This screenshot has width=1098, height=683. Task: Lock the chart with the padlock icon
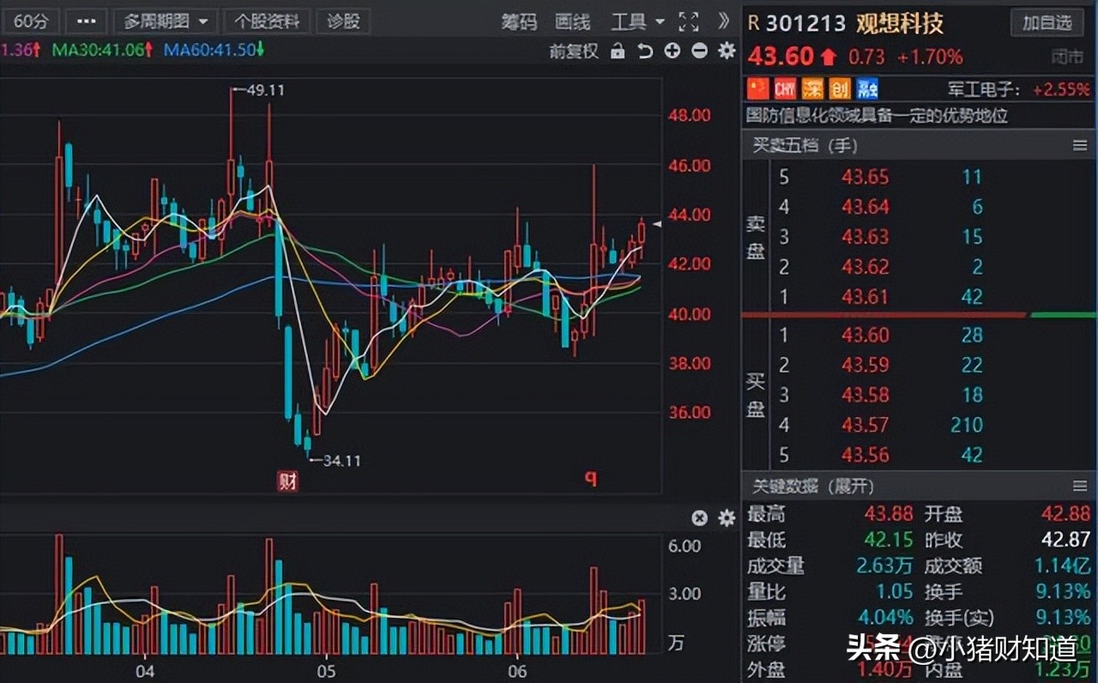pyautogui.click(x=618, y=51)
